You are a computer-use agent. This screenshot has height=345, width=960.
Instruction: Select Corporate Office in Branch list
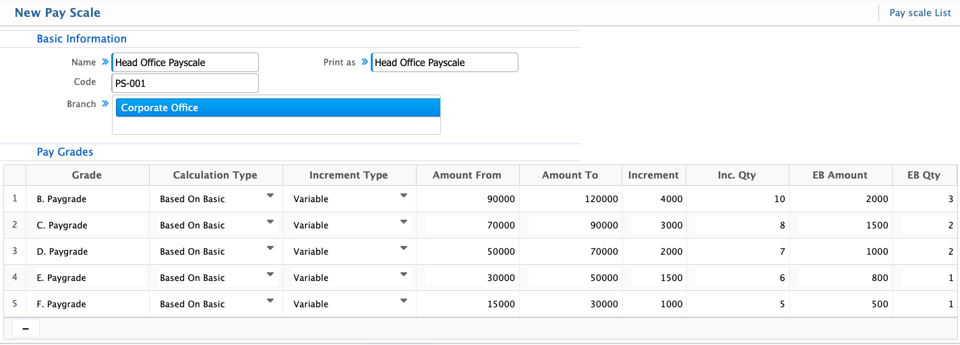click(278, 108)
